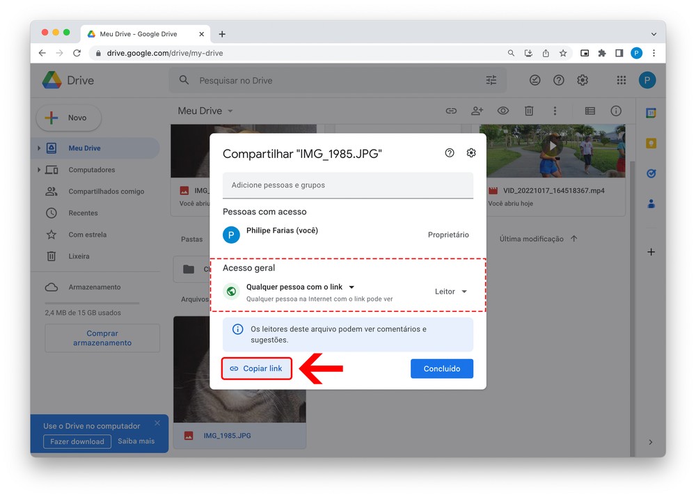The width and height of the screenshot is (696, 497).
Task: Expand the Computadores sidebar tree arrow
Action: (x=38, y=170)
